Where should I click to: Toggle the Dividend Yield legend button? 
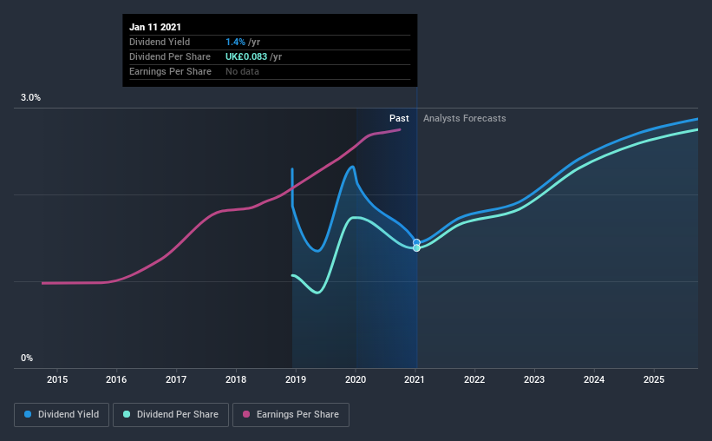pos(62,415)
